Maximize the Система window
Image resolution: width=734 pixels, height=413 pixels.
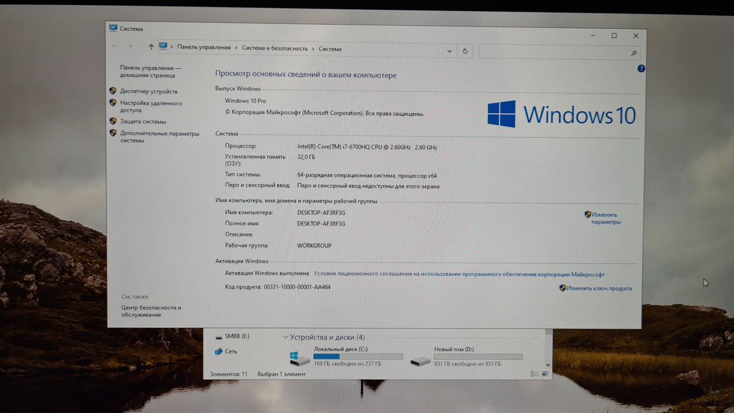pos(614,36)
